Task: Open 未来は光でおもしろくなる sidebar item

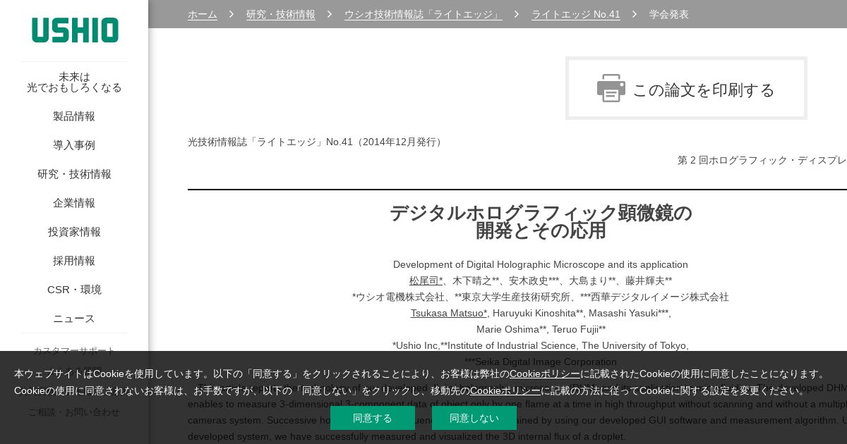Action: coord(74,82)
